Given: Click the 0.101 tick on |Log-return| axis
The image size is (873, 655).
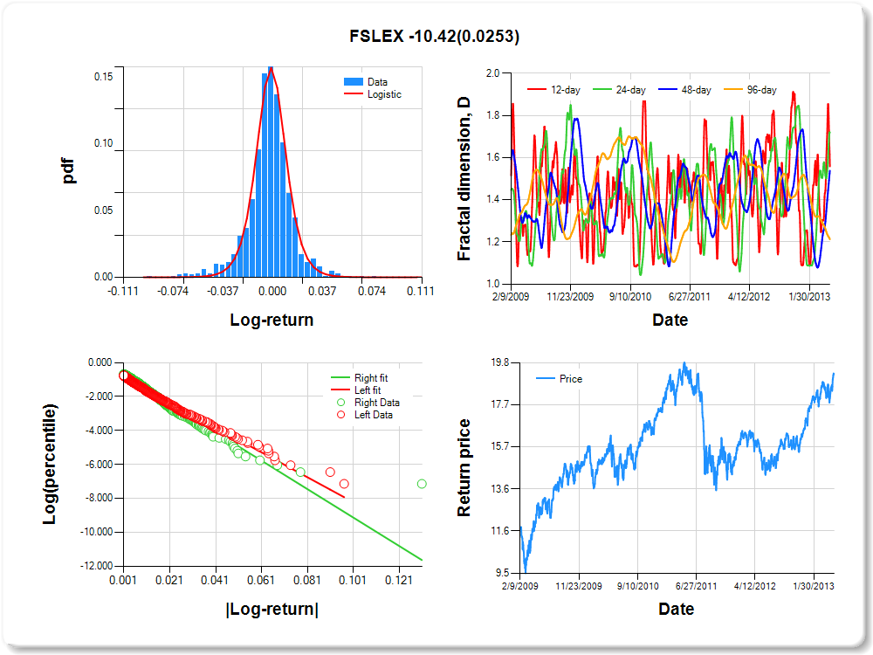Looking at the screenshot, I should [353, 580].
